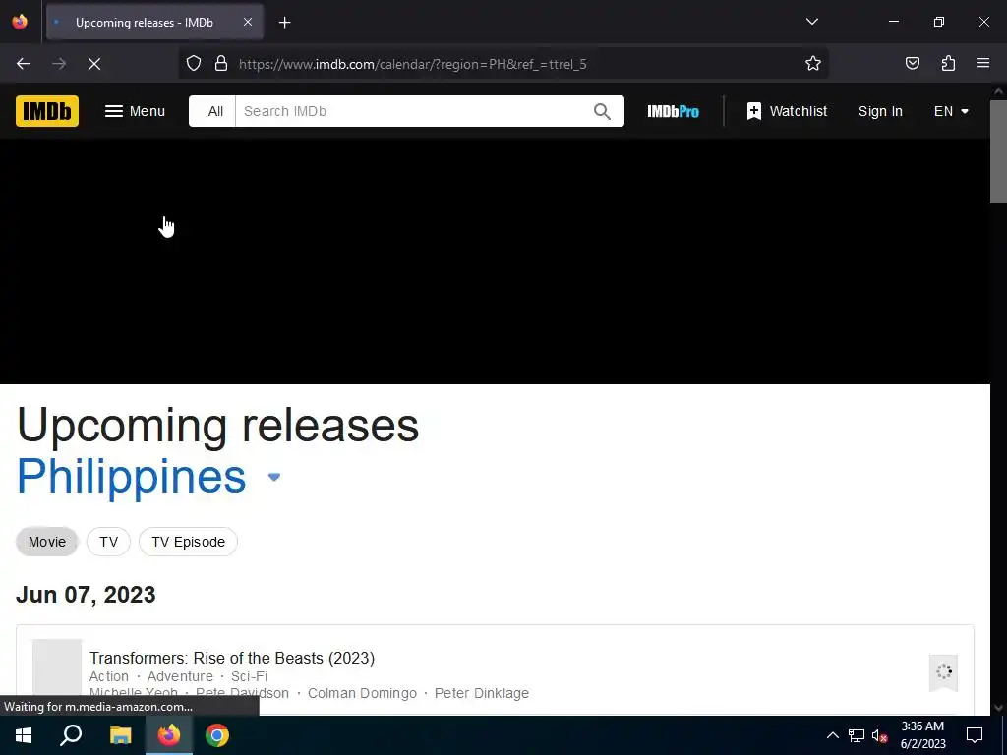Open Transformers: Rise of the Beasts title

coord(232,658)
